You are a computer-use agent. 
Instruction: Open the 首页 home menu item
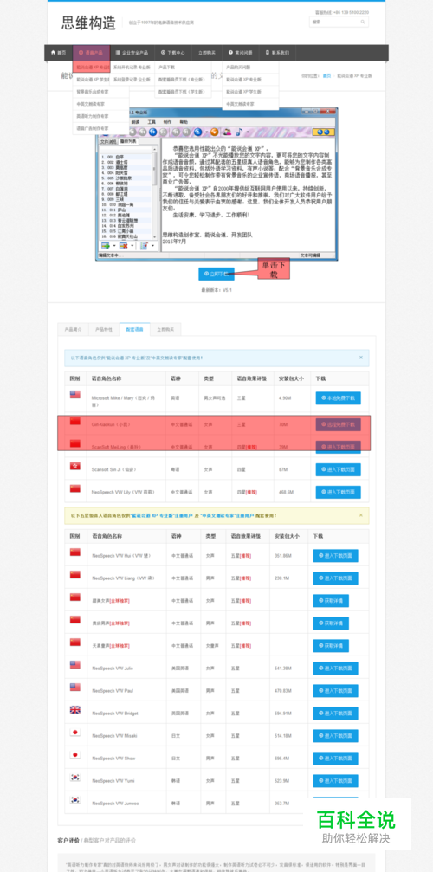(58, 53)
